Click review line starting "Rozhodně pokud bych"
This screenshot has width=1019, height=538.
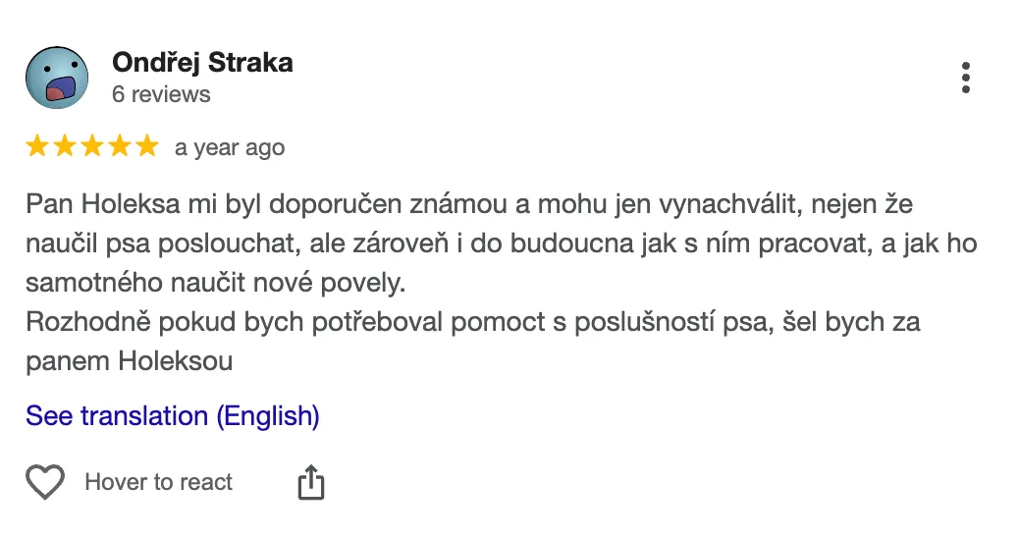[472, 322]
